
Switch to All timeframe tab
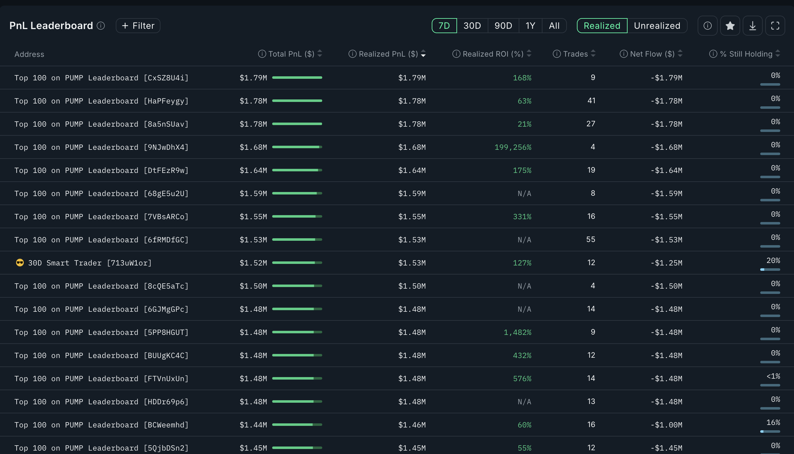(554, 26)
